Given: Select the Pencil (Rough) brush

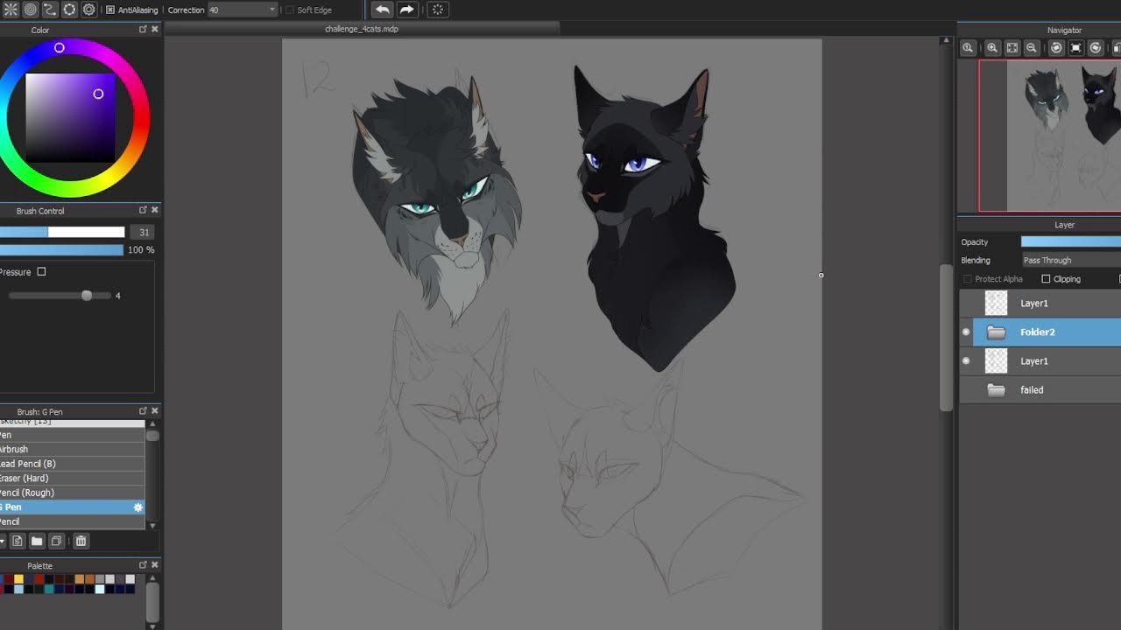Looking at the screenshot, I should (72, 493).
